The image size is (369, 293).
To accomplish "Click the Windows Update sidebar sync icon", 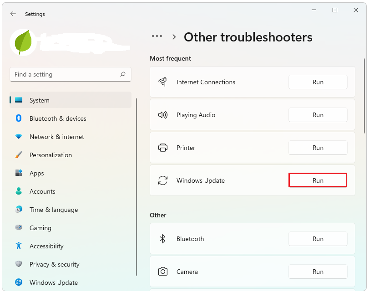I will (19, 282).
